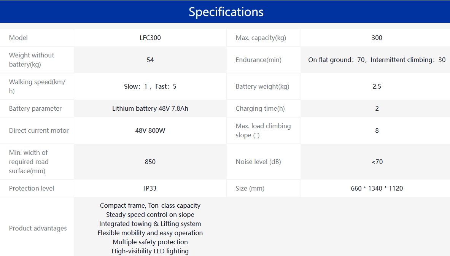Click the Noise level (dB) label

coord(258,162)
